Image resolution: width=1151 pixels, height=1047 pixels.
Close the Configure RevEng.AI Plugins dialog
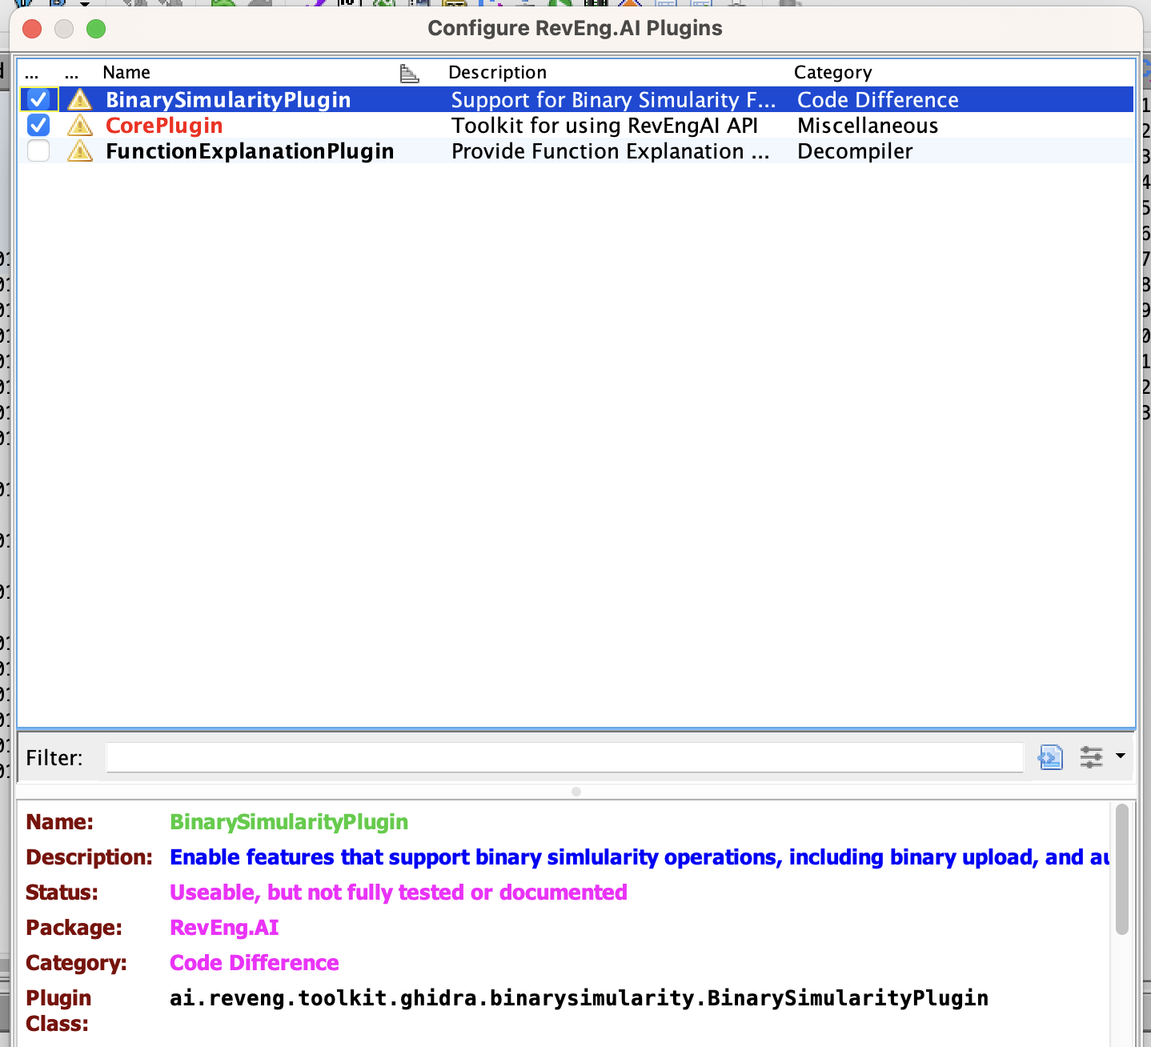(x=32, y=29)
